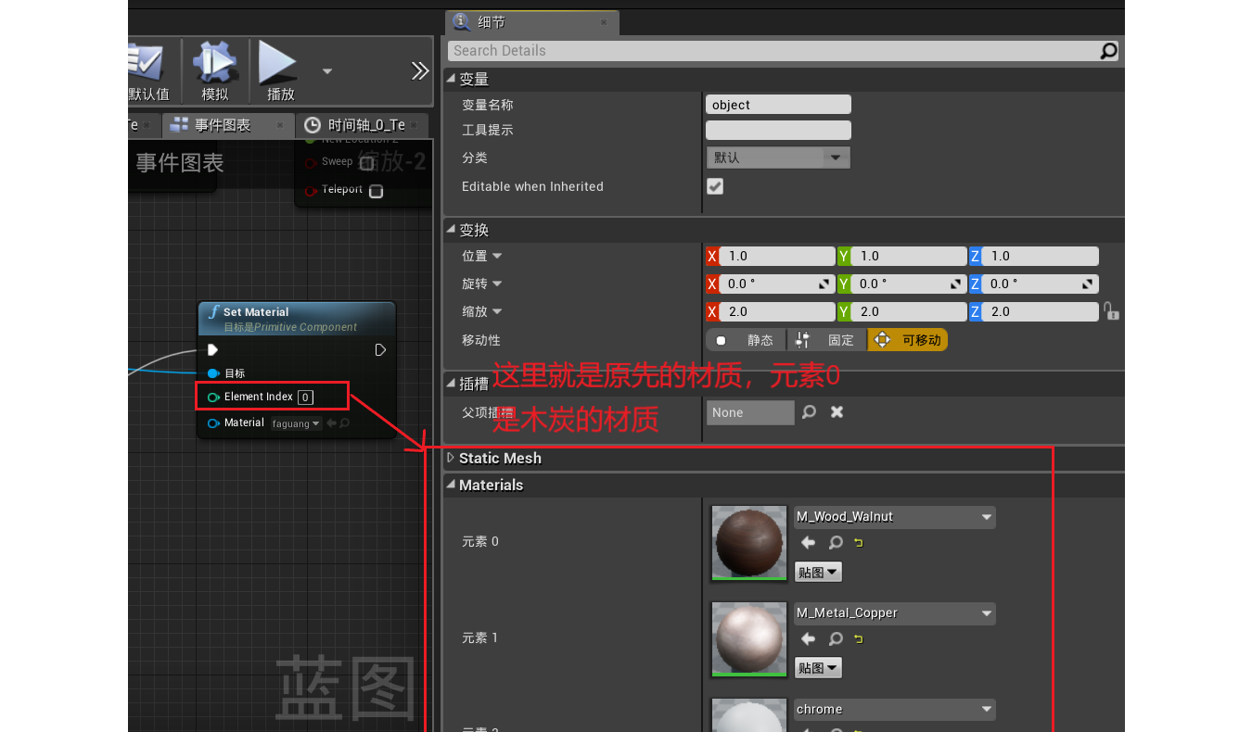
Task: Select the 细节 panel tab
Action: 532,22
